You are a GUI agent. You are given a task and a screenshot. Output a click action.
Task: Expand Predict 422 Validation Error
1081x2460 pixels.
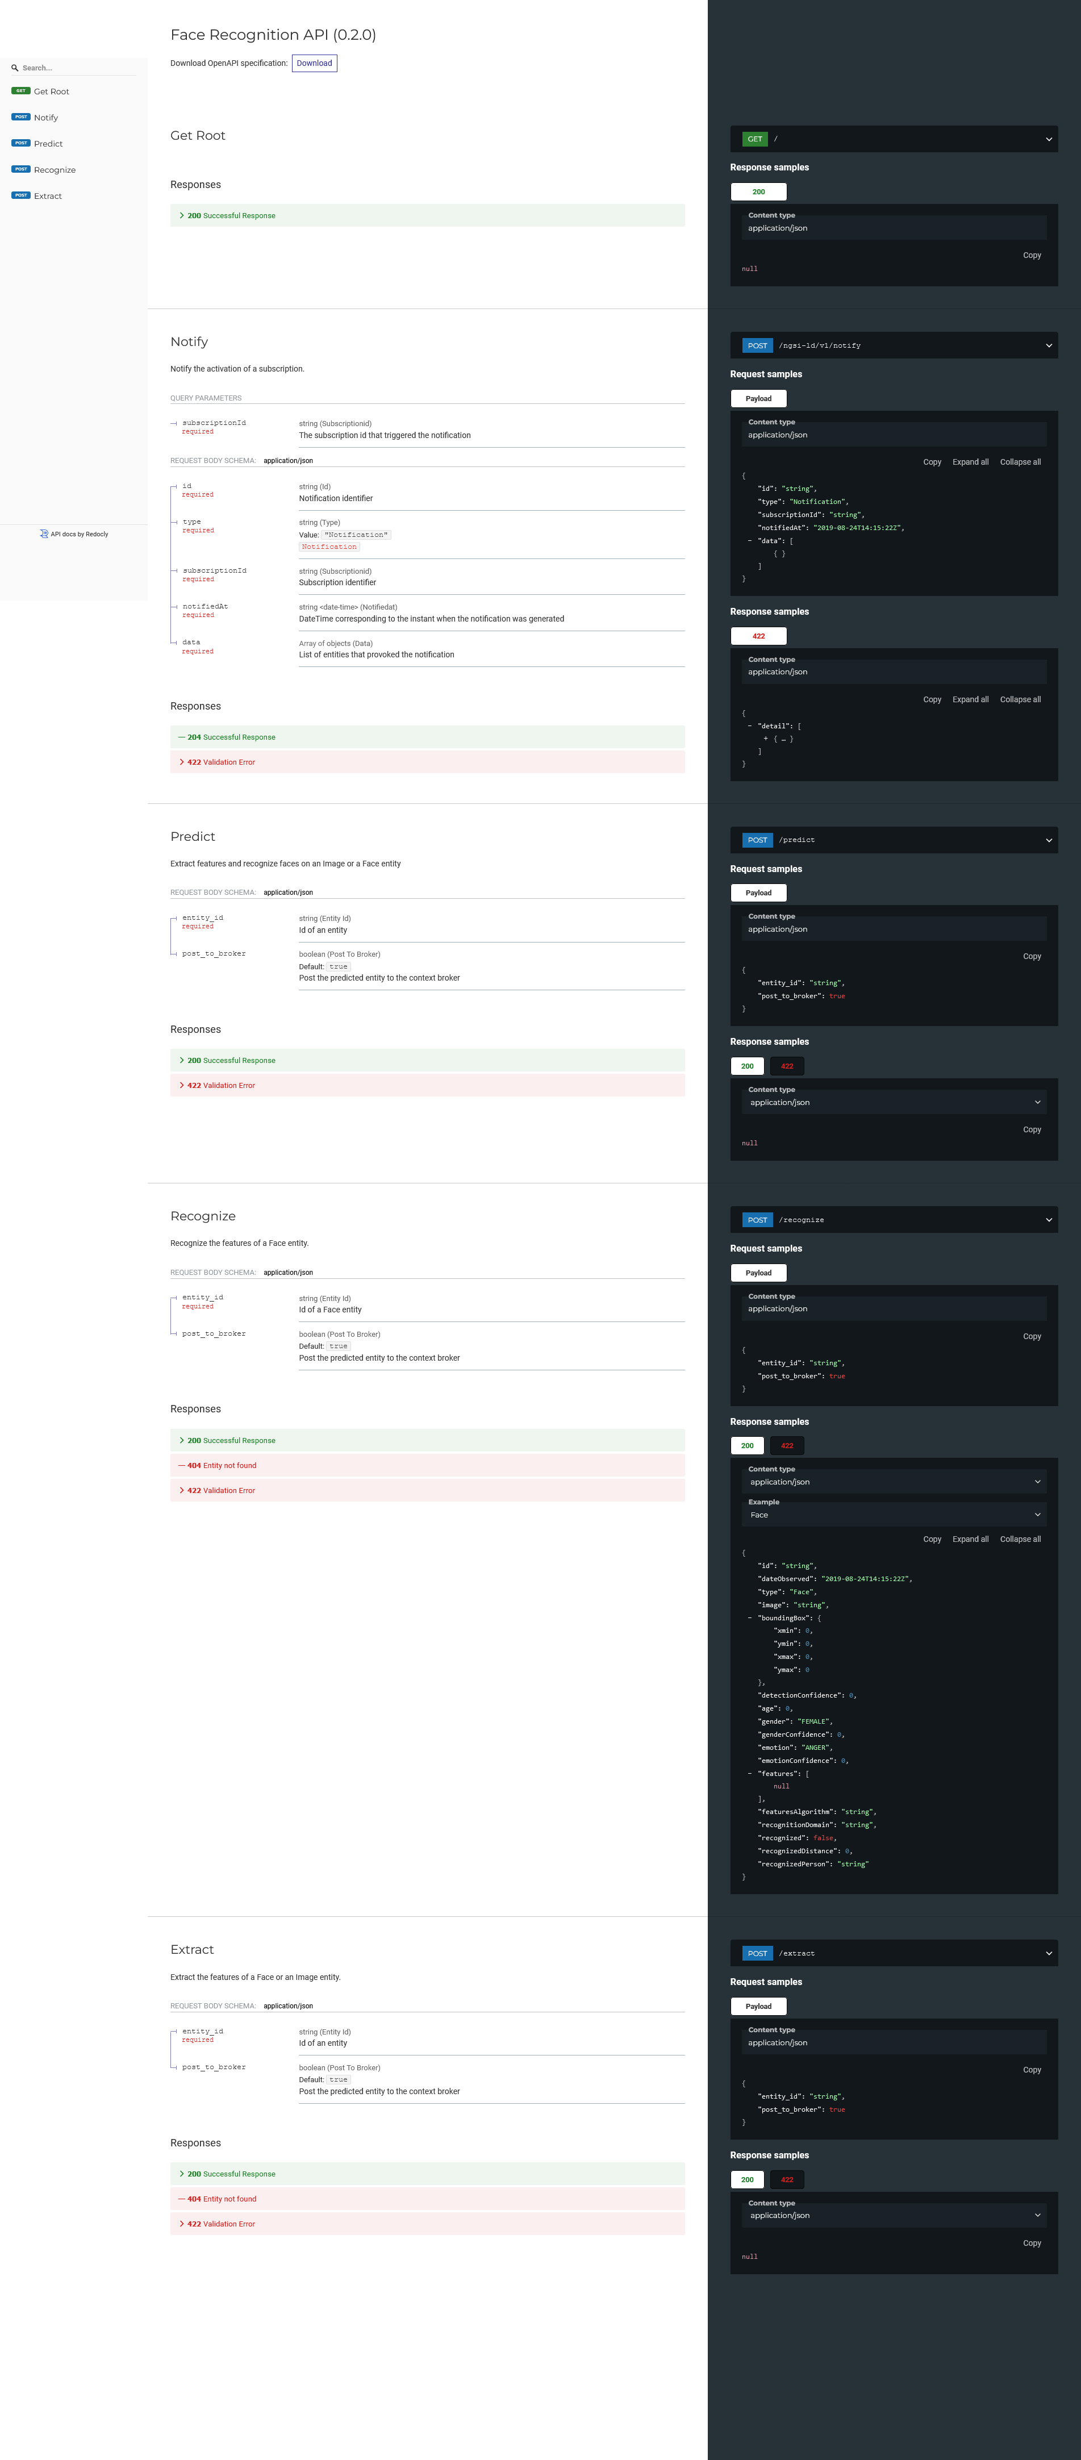pyautogui.click(x=427, y=1085)
